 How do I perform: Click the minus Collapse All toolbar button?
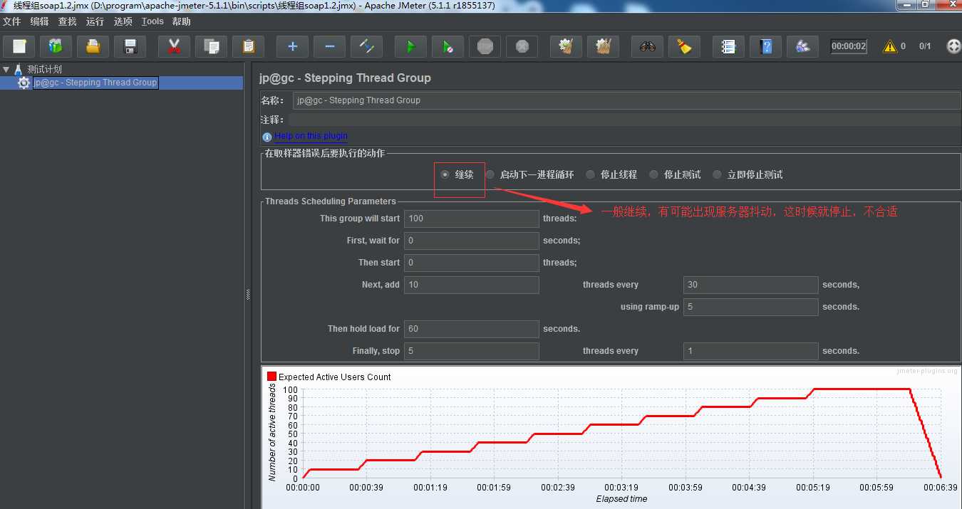tap(329, 47)
